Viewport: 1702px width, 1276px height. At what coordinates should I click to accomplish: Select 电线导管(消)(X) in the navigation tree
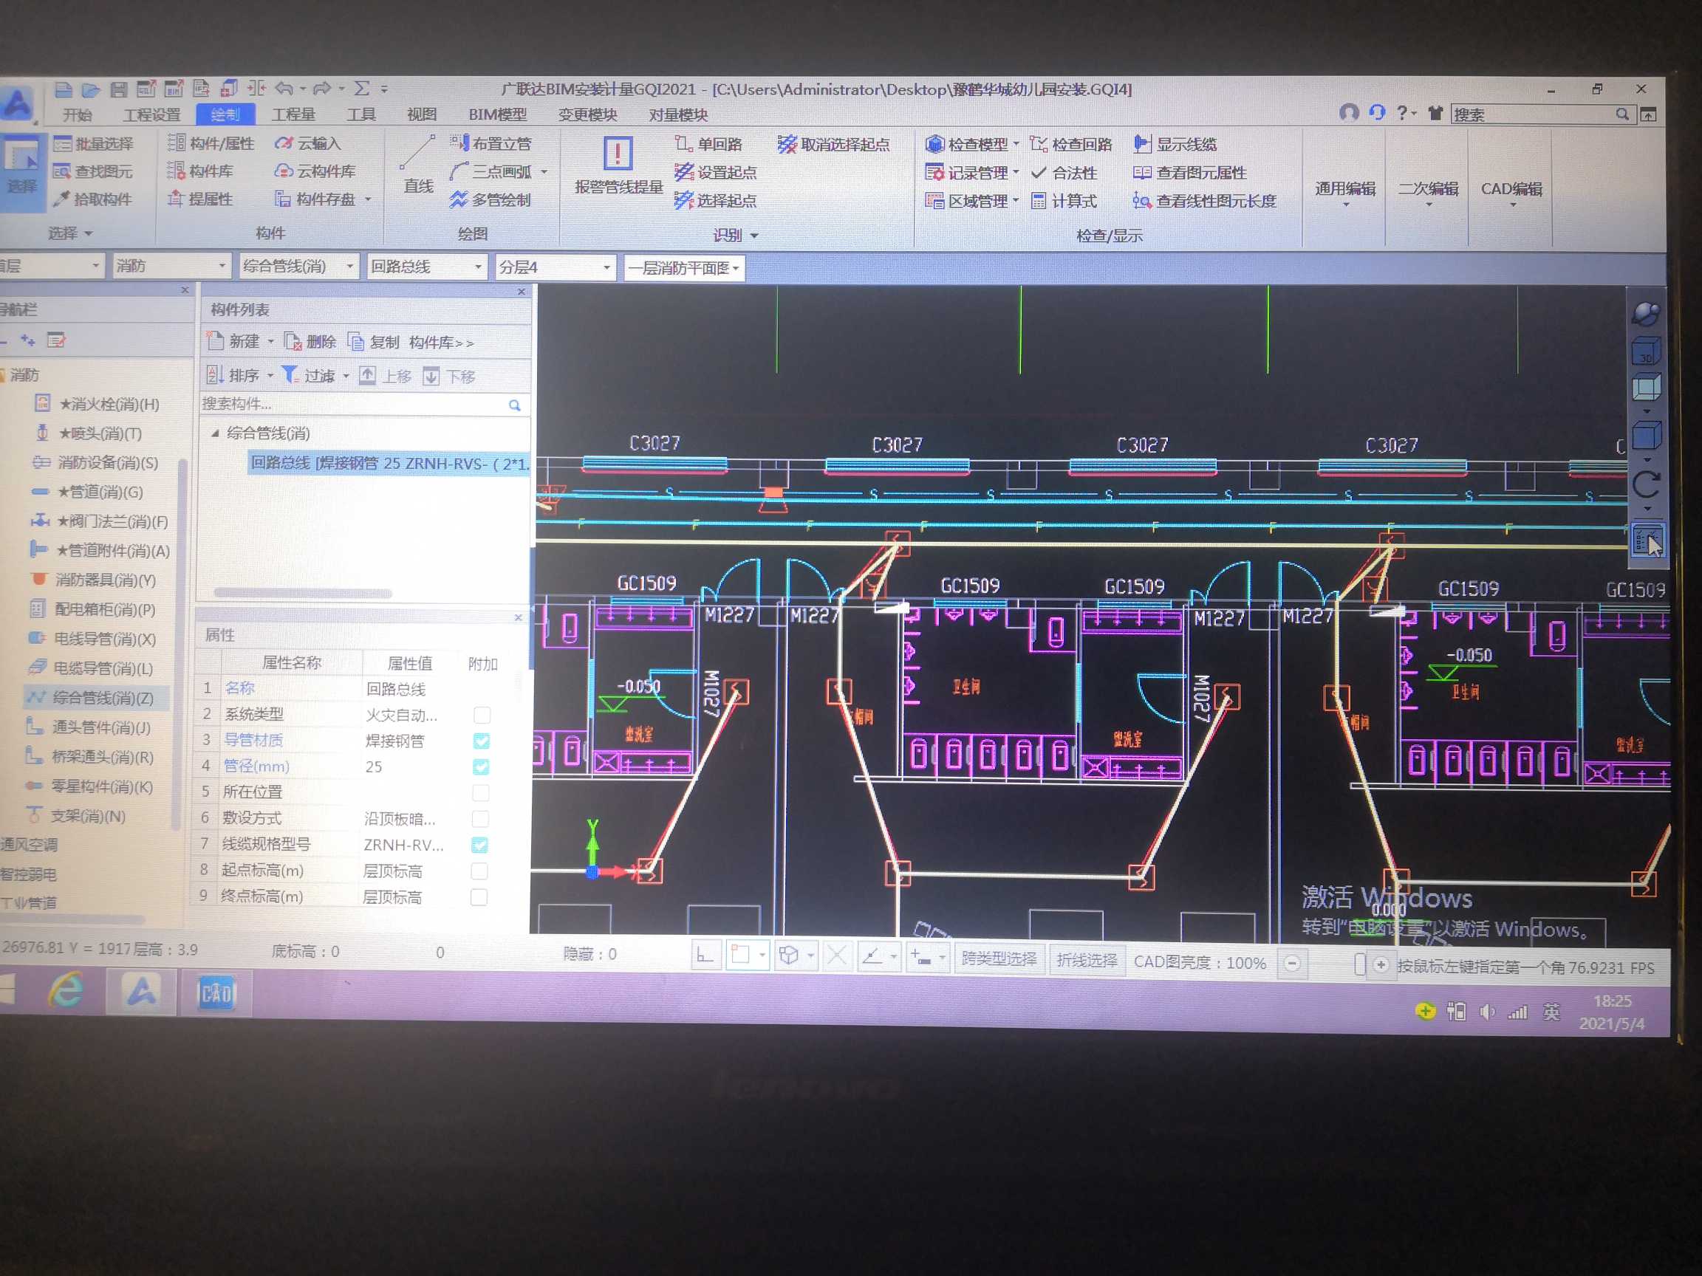(92, 639)
